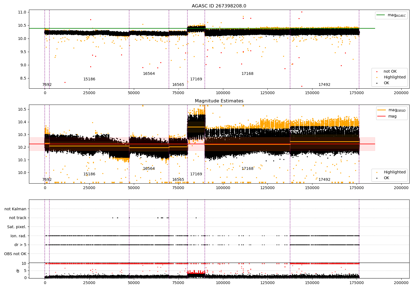414x289 pixels.
Task: Select mag OBSID legend label in middle plot
Action: (x=397, y=110)
